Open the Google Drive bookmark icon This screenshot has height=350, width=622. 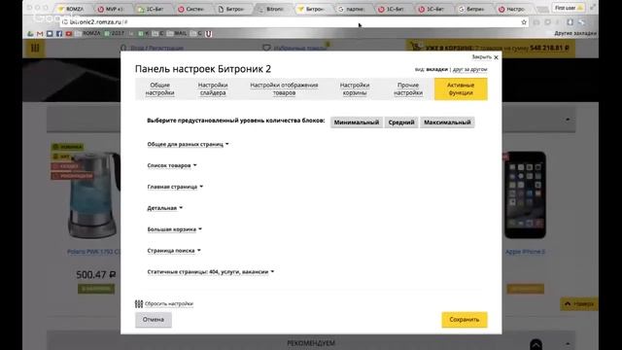pos(30,34)
